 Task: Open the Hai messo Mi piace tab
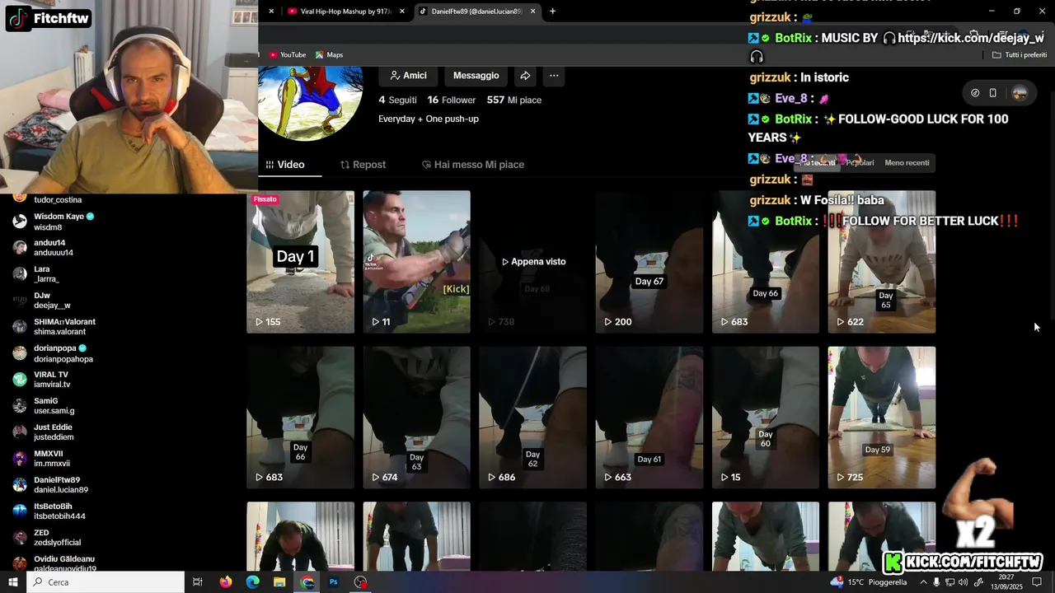(x=473, y=165)
